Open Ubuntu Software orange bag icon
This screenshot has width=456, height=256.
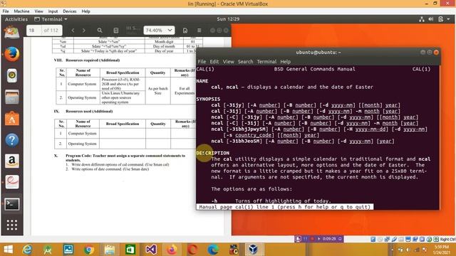(12, 119)
